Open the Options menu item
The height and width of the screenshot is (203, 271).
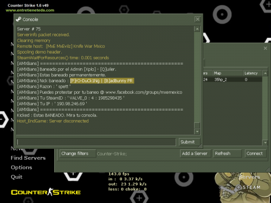pos(21,167)
